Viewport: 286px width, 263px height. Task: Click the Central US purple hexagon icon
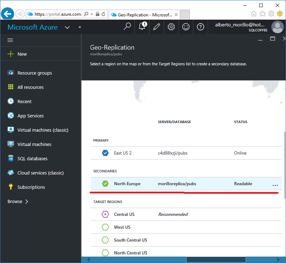click(x=105, y=214)
